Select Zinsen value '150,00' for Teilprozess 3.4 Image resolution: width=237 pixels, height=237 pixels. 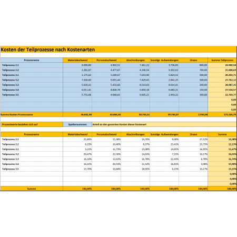[193, 90]
